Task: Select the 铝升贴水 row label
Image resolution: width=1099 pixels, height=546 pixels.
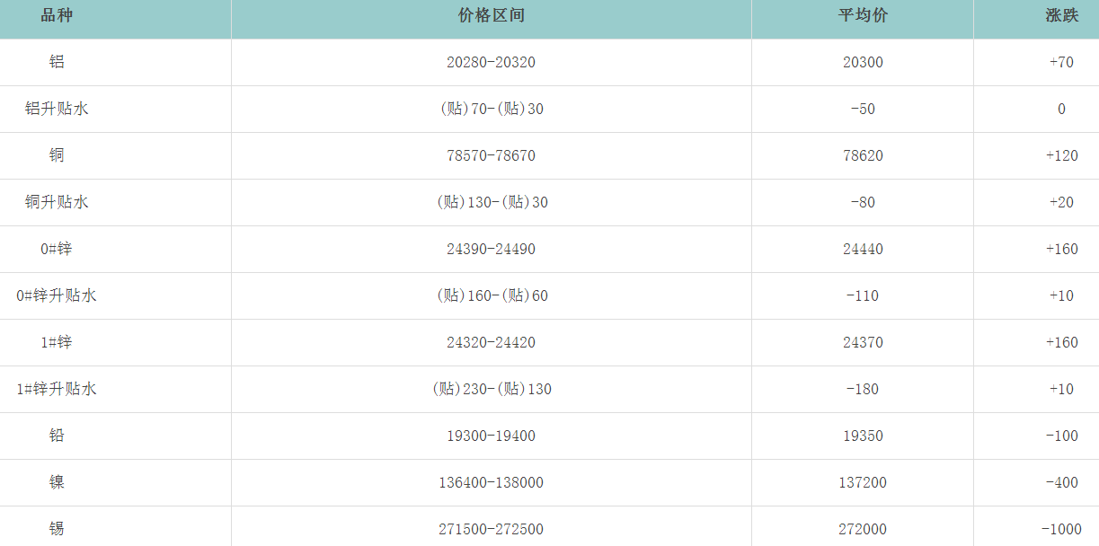Action: [57, 109]
